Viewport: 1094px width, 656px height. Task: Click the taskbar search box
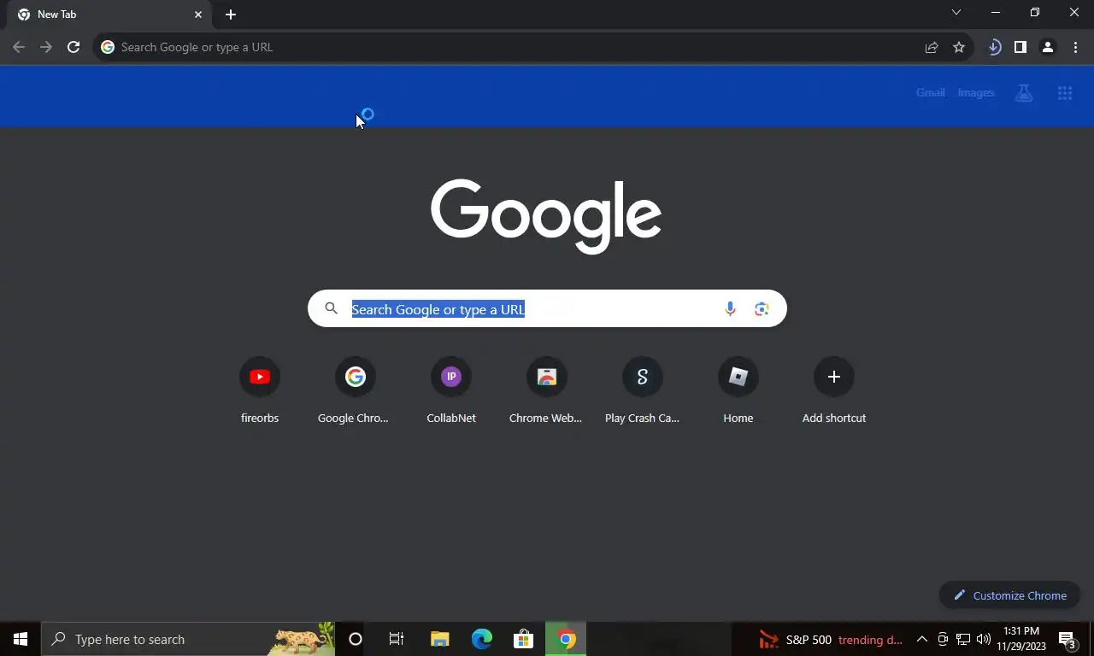point(188,639)
